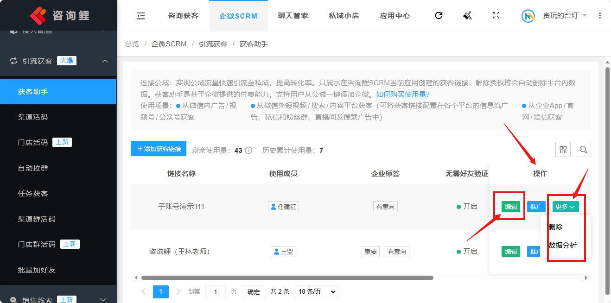Collapse the sidebar menu toggle icon
The image size is (611, 303).
point(141,16)
